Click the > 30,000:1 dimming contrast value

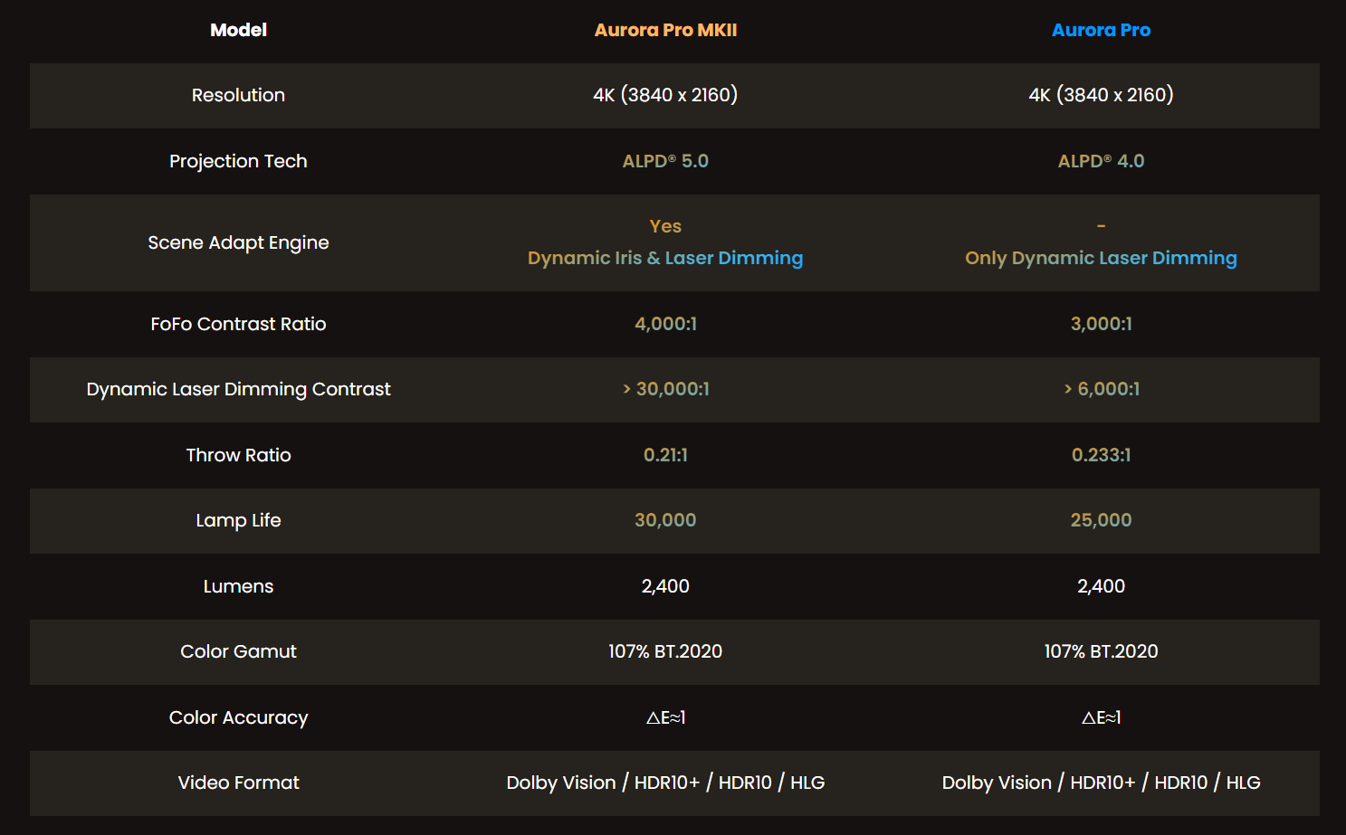point(665,389)
